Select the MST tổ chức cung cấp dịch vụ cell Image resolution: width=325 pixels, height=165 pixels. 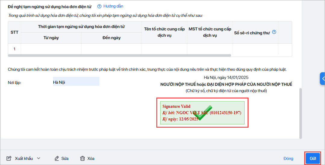tap(210, 49)
